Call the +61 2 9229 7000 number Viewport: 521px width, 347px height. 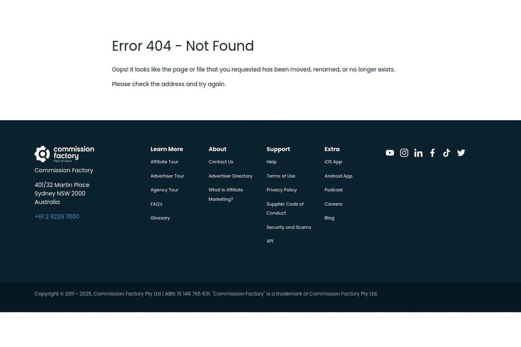[x=57, y=216]
